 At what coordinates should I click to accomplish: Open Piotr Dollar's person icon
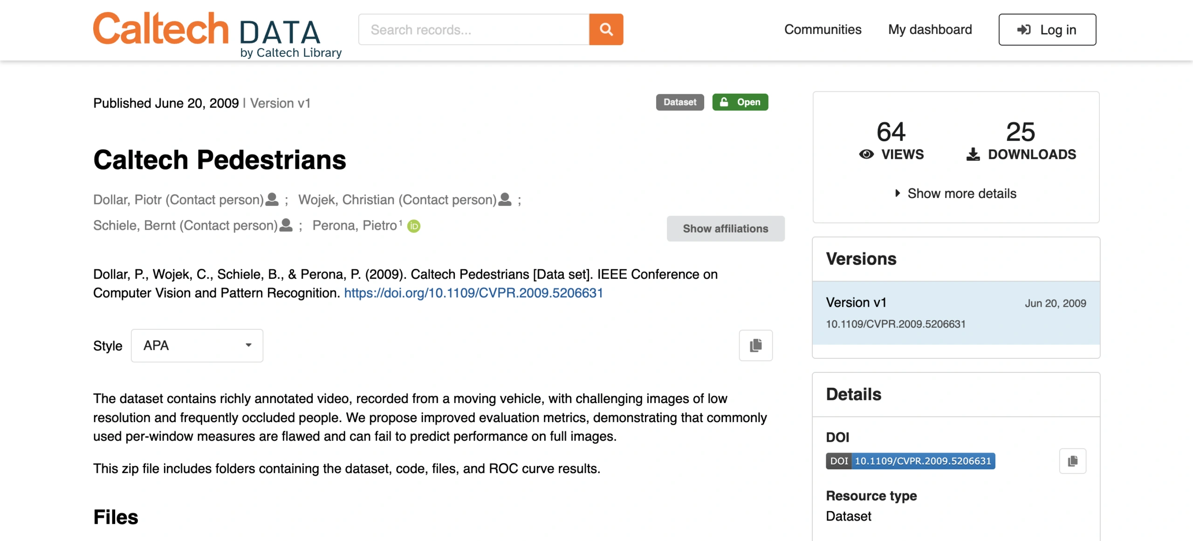[x=272, y=199]
